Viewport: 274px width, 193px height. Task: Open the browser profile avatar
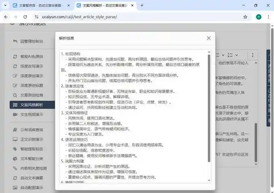(x=259, y=17)
